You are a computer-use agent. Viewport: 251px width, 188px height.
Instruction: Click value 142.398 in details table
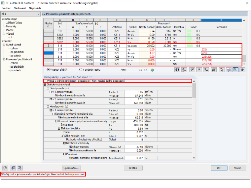[134, 103]
